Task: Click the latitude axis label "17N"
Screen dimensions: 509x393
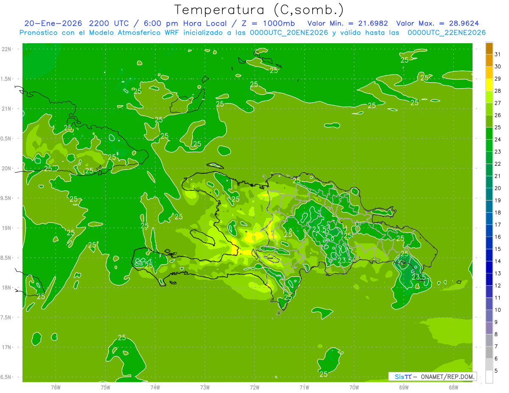Action: pos(7,347)
